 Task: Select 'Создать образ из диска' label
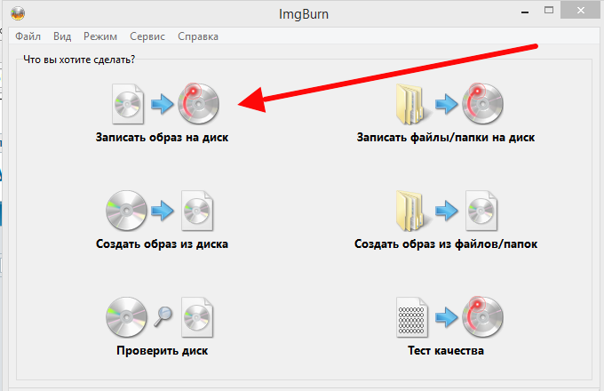(162, 243)
